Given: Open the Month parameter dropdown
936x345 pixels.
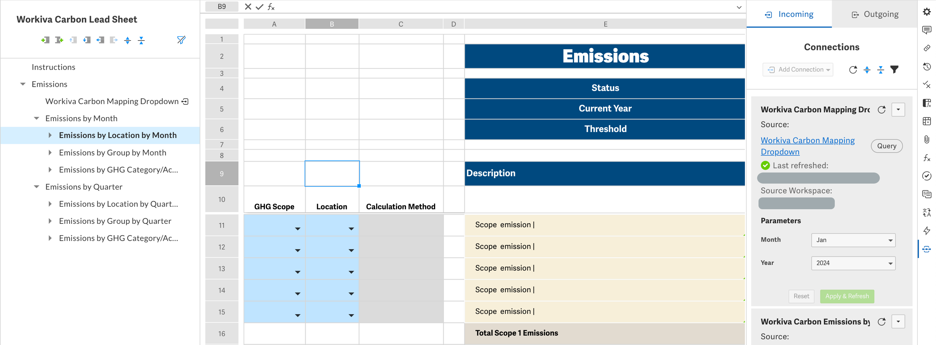Looking at the screenshot, I should [x=853, y=240].
